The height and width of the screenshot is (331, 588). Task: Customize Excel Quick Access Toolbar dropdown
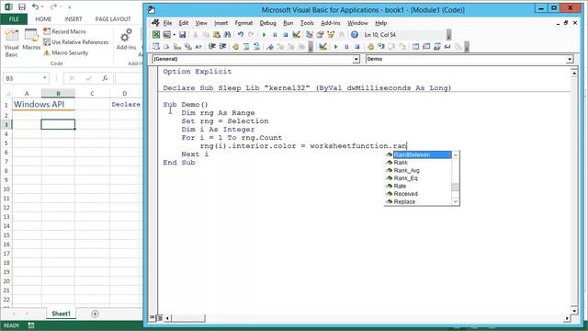(70, 7)
